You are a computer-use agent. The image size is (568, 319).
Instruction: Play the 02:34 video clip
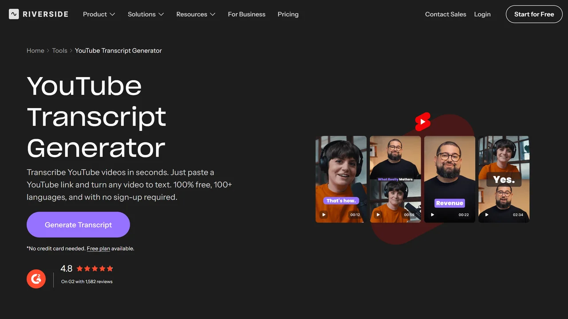click(x=487, y=215)
